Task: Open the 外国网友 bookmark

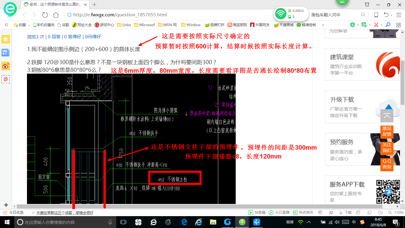Action: (x=260, y=25)
